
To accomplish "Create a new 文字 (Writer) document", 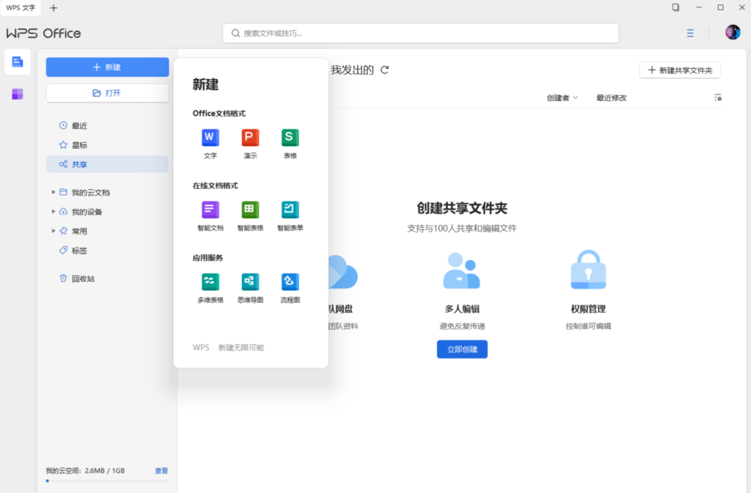I will pos(210,137).
